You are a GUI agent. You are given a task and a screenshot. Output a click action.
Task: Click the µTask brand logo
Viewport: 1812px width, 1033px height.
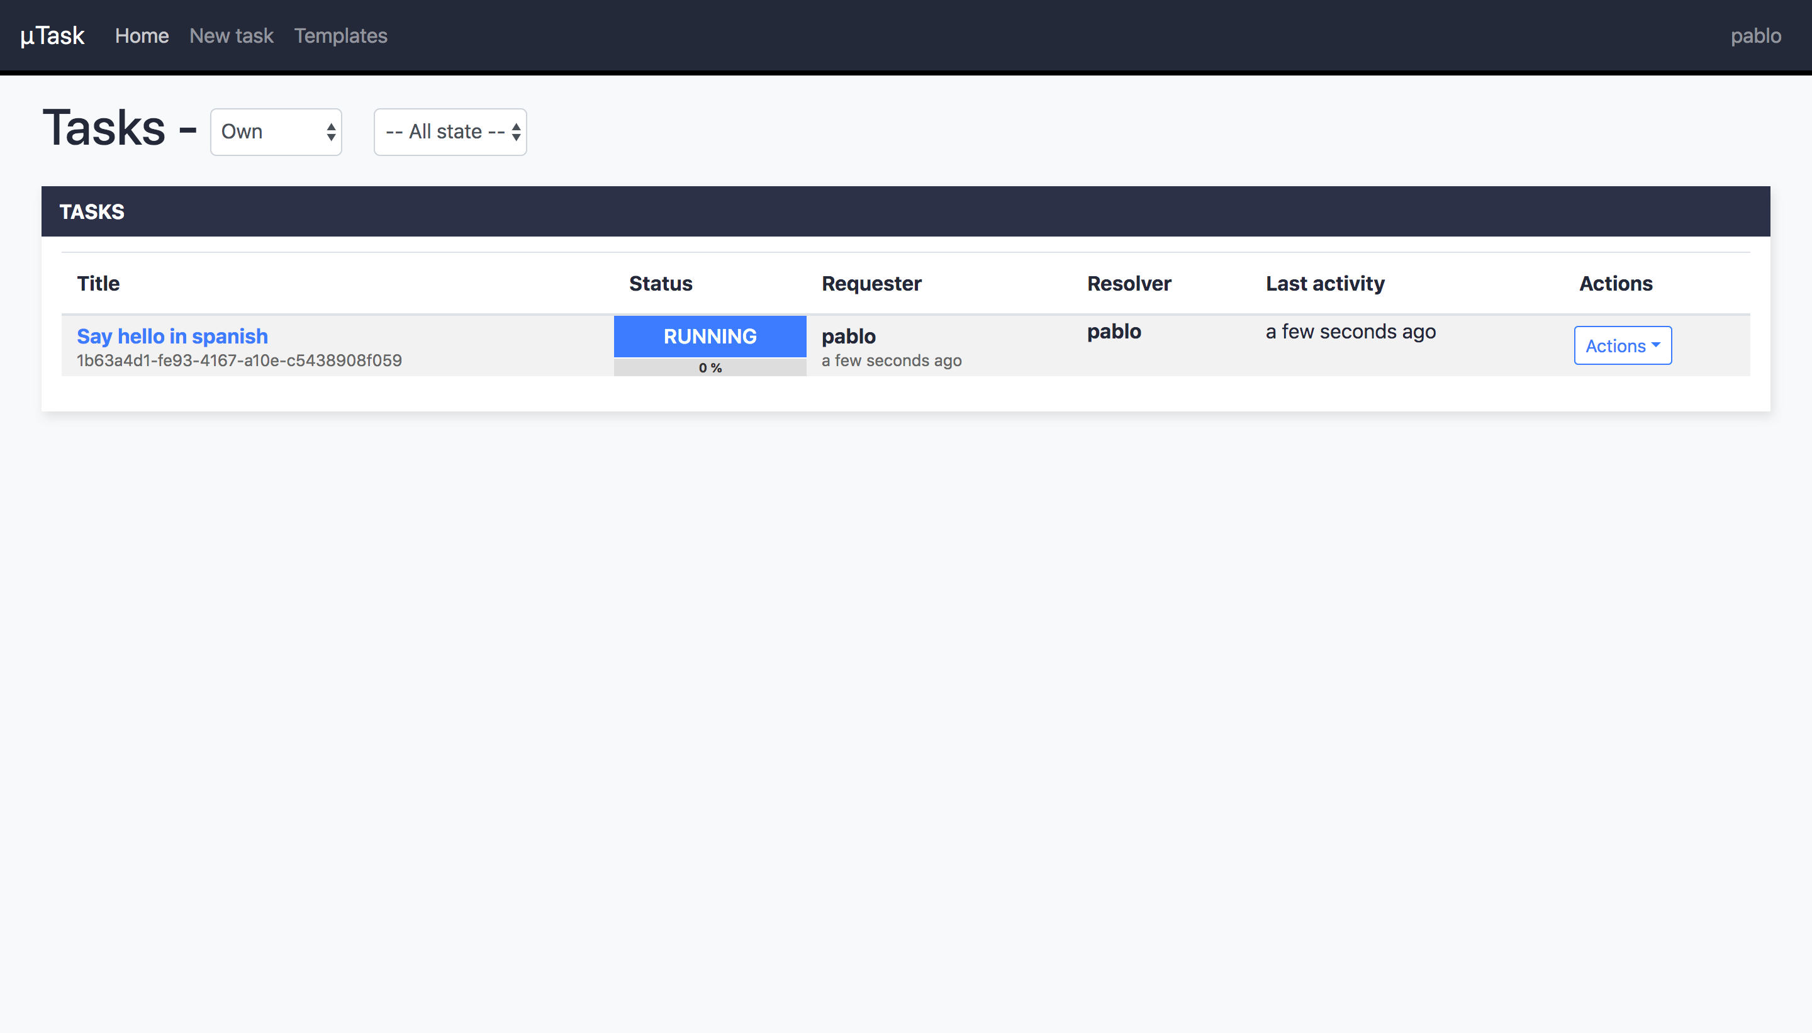tap(52, 35)
